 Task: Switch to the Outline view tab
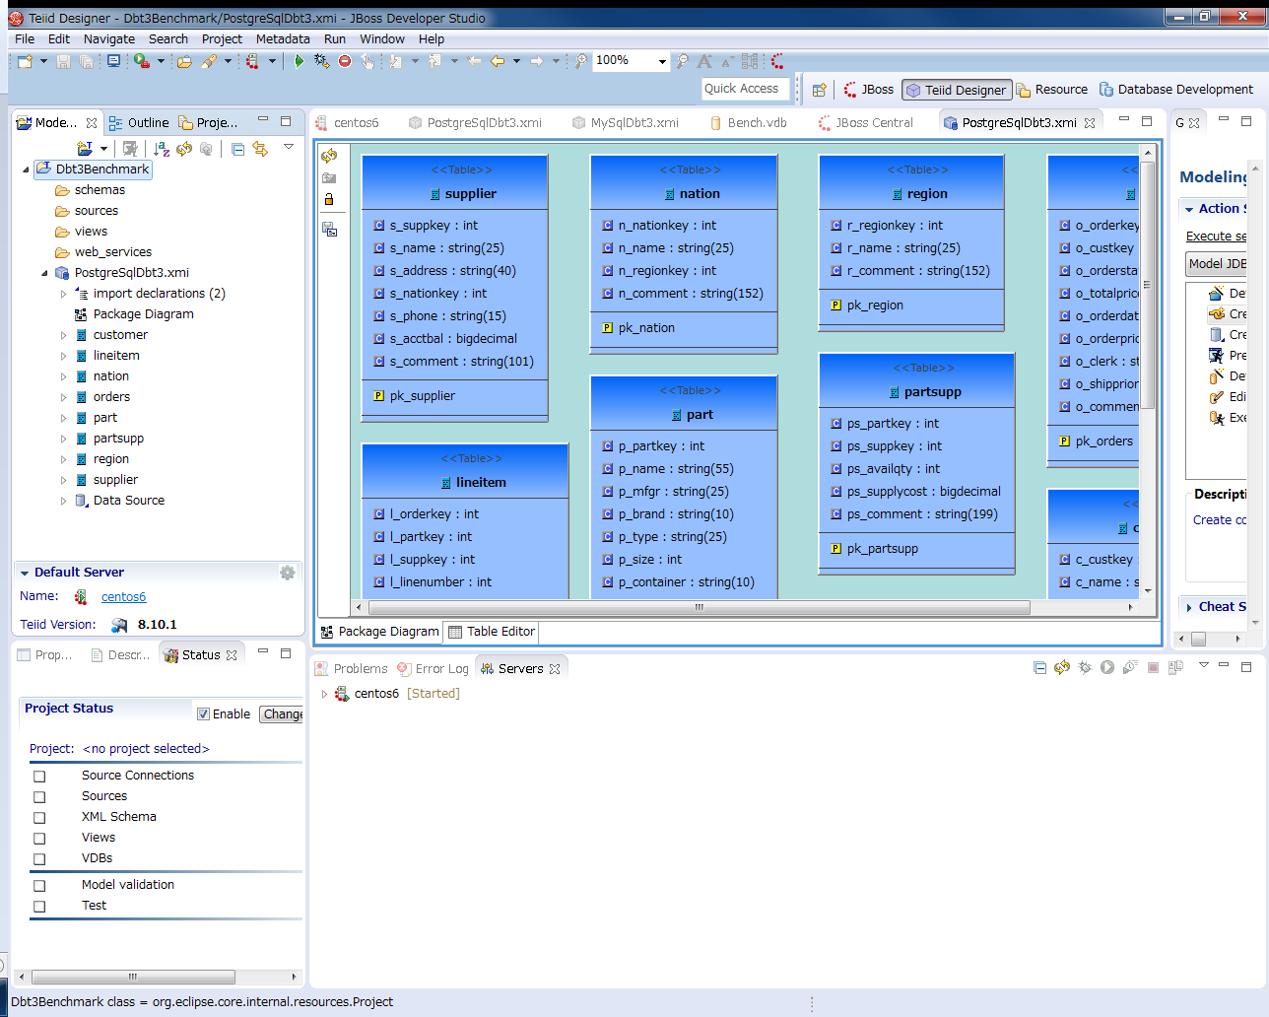click(x=139, y=123)
